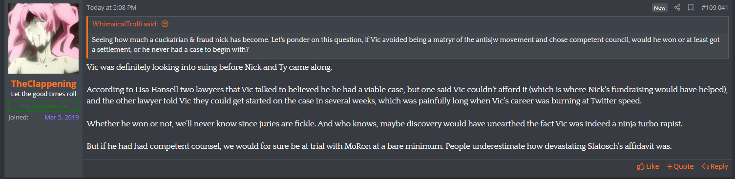Select the 'Joined:' label in user info
This screenshot has width=735, height=179.
[x=19, y=118]
